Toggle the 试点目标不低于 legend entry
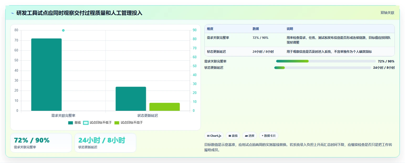This screenshot has height=163, width=405. coord(97,123)
